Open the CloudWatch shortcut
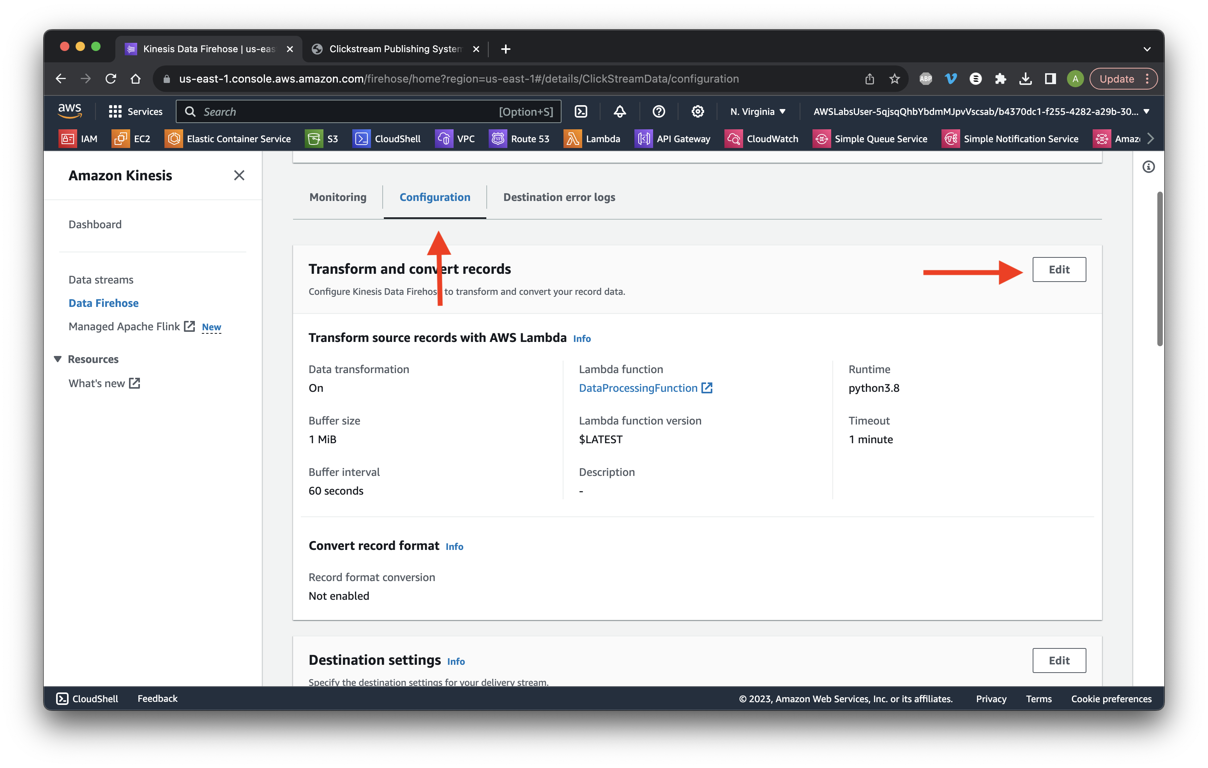Image resolution: width=1208 pixels, height=768 pixels. click(761, 139)
